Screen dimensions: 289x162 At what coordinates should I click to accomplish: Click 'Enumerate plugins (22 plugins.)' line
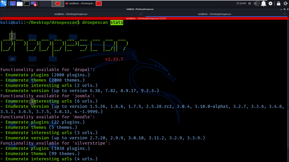coord(42,122)
